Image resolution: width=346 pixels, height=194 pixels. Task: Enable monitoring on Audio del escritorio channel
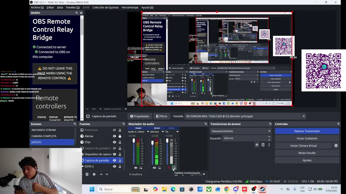pyautogui.click(x=141, y=168)
